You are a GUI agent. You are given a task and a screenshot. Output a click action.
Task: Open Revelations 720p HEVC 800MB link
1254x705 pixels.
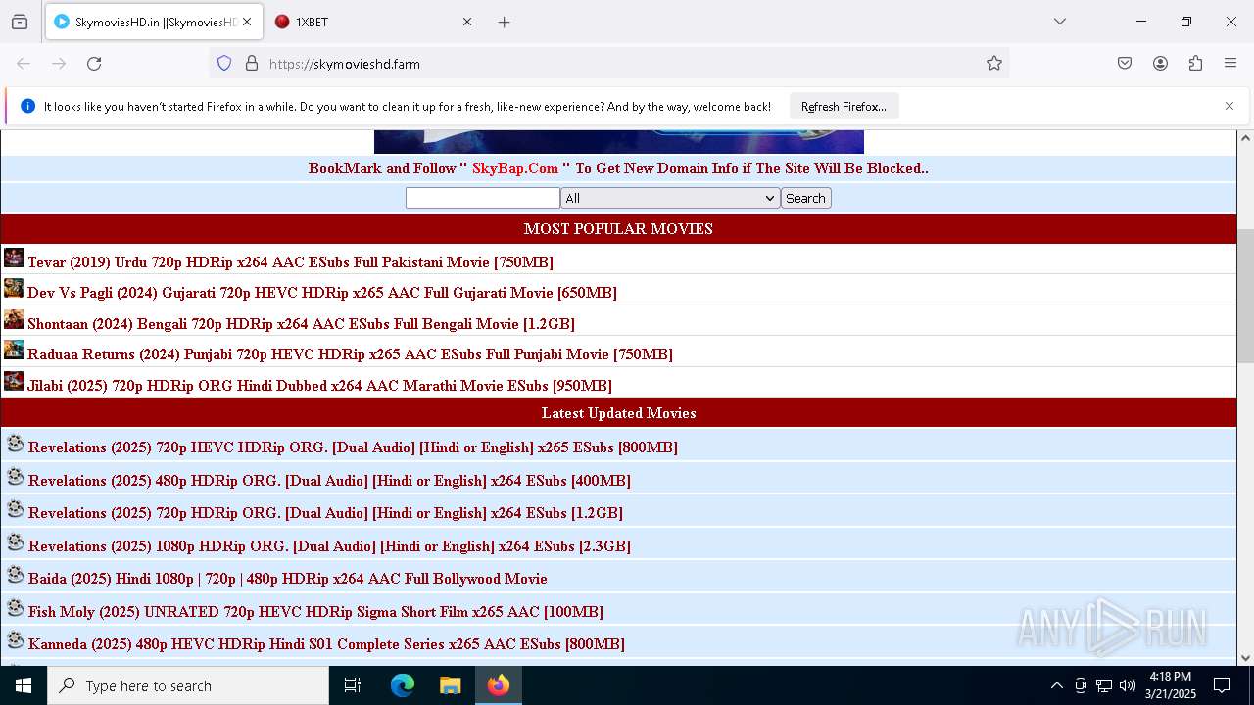point(353,447)
